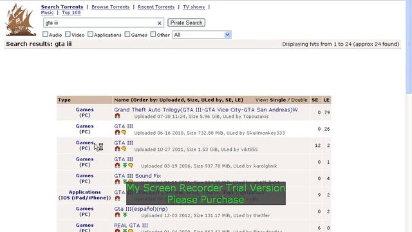Open uploader Skullmonkey333 profile
This screenshot has height=232, width=412.
coord(266,133)
